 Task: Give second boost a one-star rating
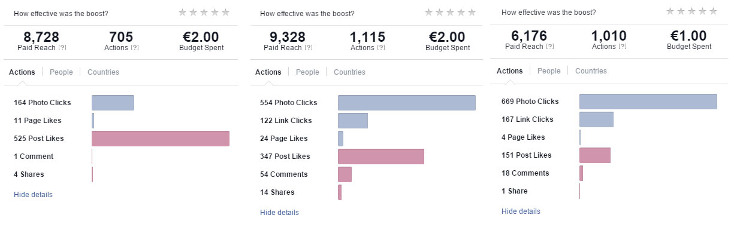pos(429,12)
